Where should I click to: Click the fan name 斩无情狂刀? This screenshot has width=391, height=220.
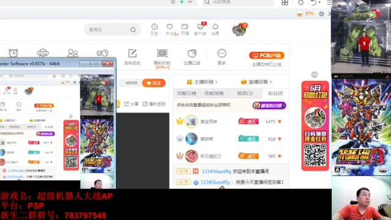click(211, 156)
